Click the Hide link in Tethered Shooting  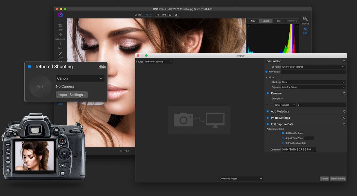[x=102, y=67]
